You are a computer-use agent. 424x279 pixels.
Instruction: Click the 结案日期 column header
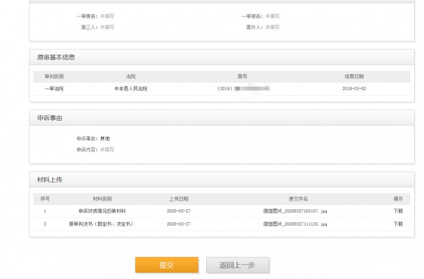[x=354, y=76]
